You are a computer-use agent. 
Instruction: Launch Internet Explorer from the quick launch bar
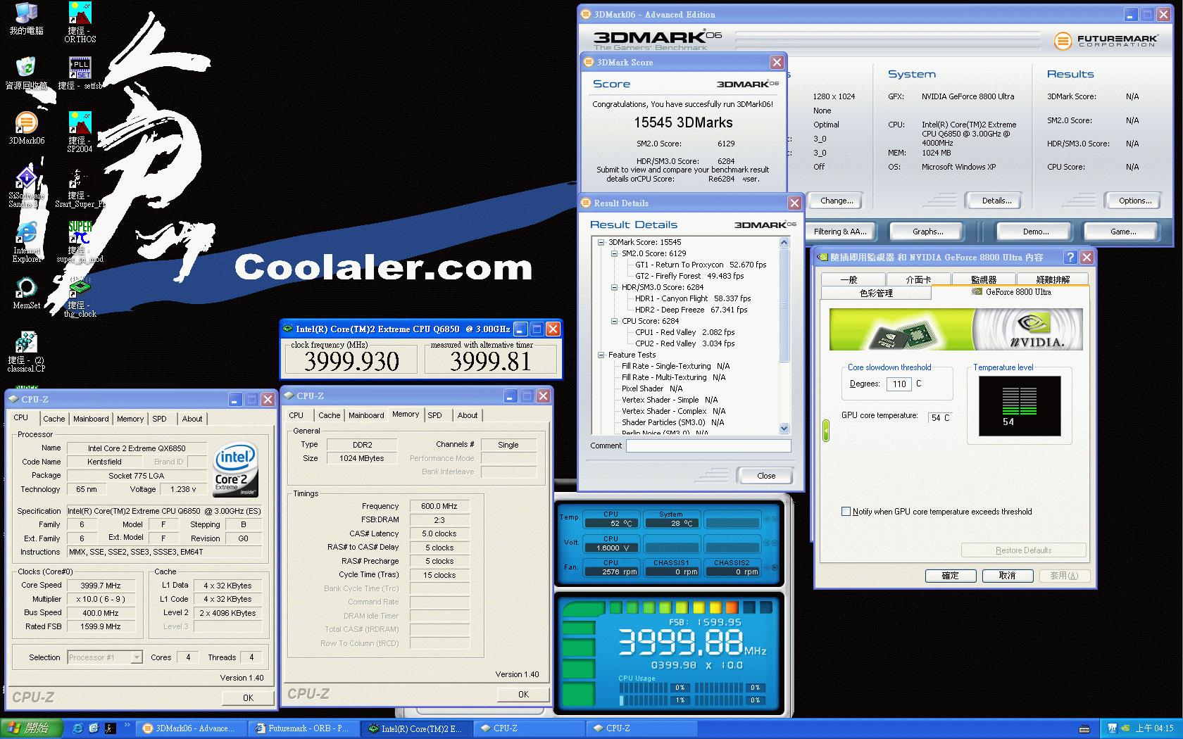[78, 728]
